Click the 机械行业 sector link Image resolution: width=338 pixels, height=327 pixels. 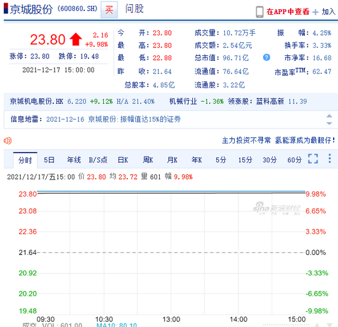coord(183,101)
